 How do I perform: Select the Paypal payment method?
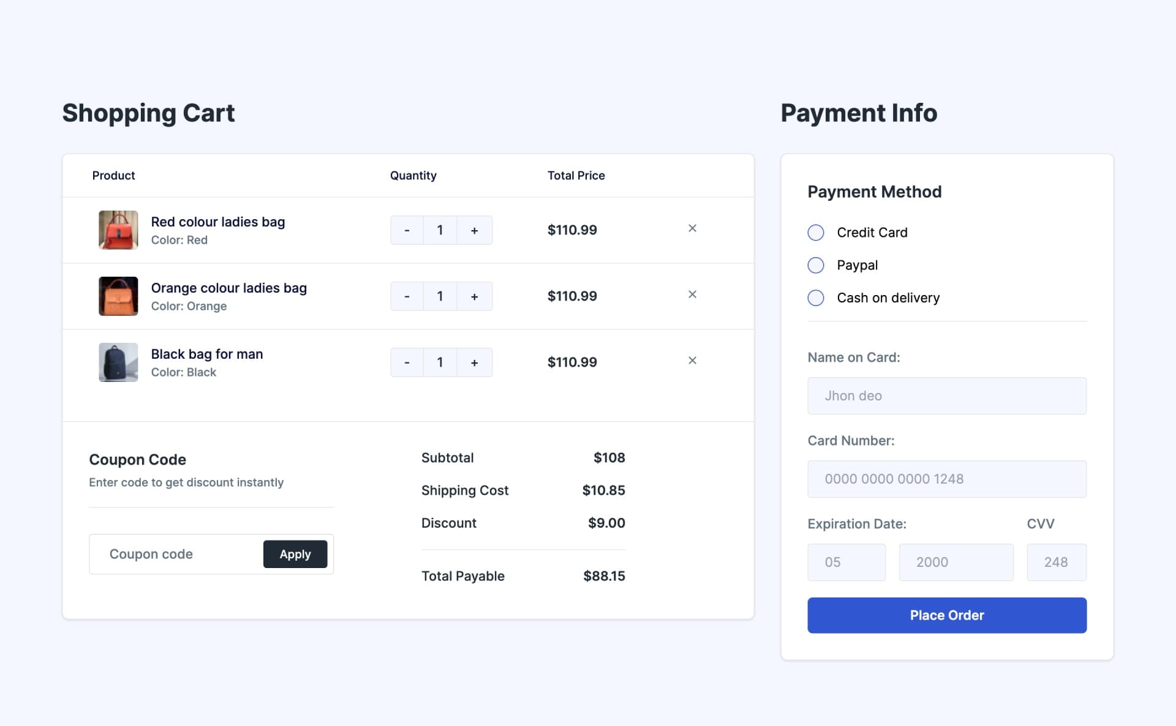816,264
